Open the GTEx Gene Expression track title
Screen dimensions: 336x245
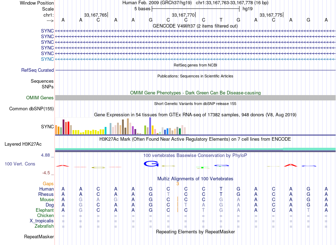[x=195, y=115]
